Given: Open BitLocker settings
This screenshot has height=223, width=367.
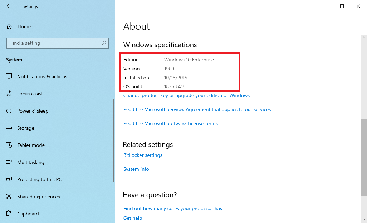Looking at the screenshot, I should 143,155.
